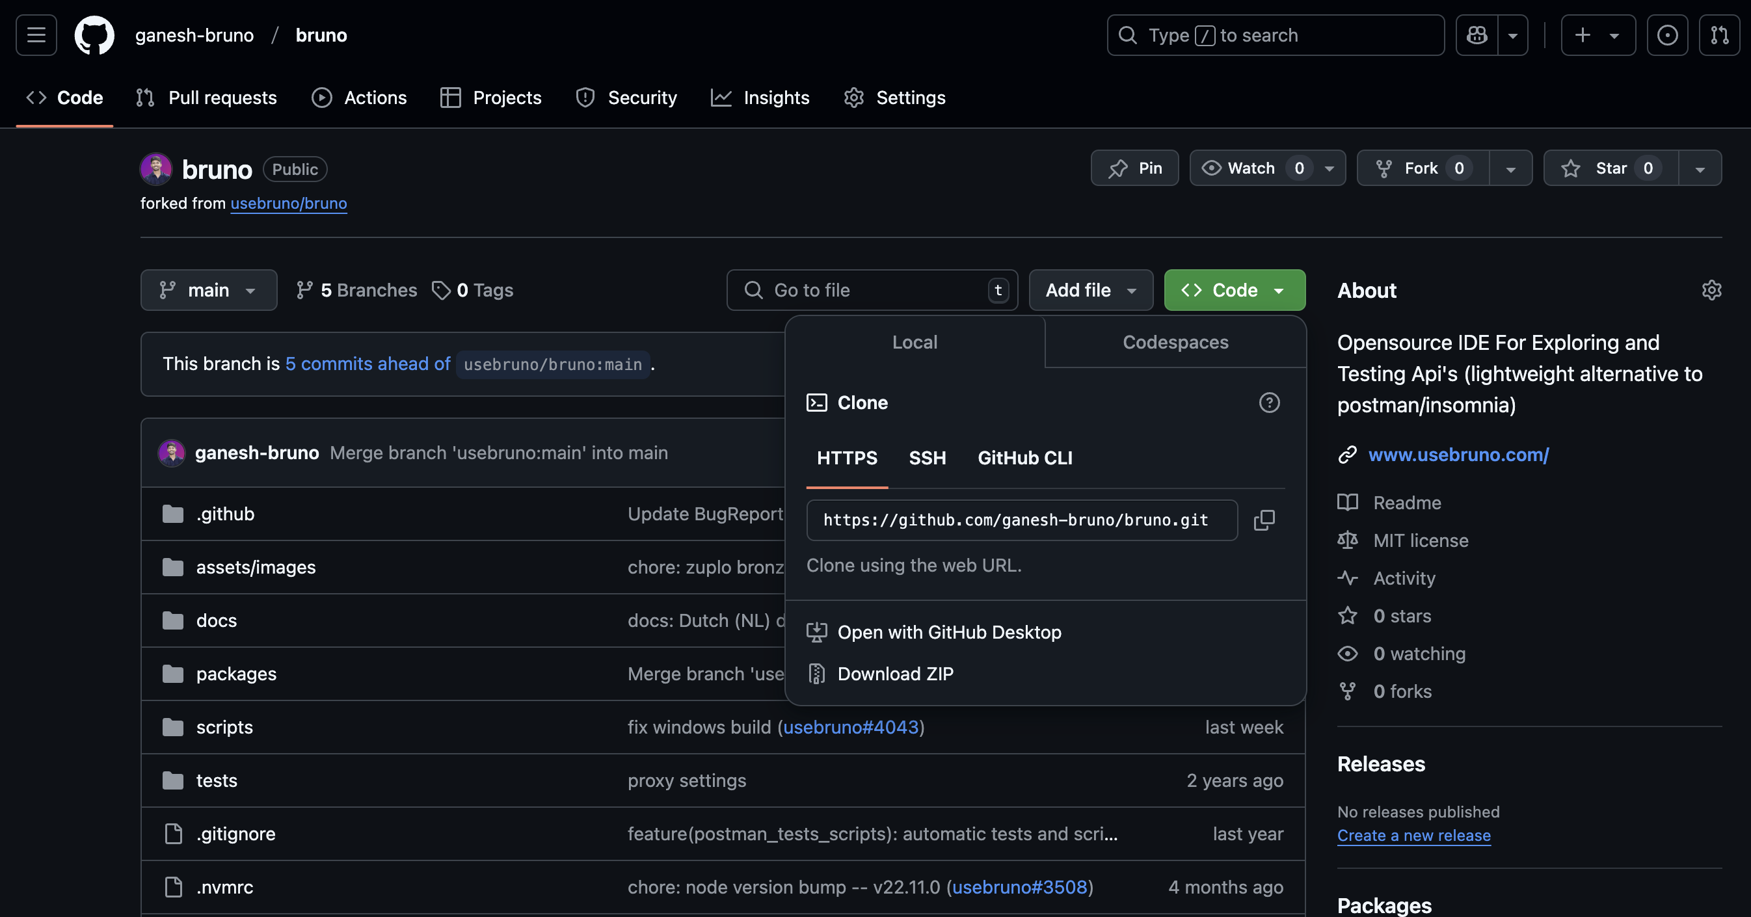Pin the bruno repository

pyautogui.click(x=1134, y=168)
